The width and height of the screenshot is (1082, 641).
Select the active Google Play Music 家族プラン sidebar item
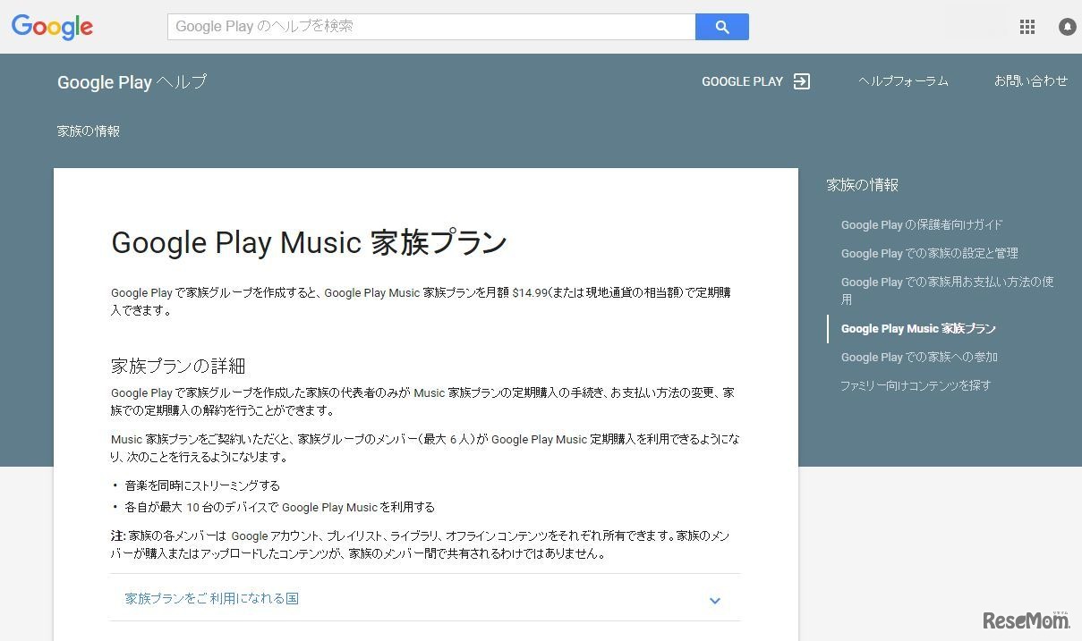tap(918, 328)
